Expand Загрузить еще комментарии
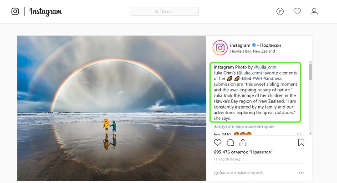Screen dimensions: 337x183 pyautogui.click(x=244, y=126)
